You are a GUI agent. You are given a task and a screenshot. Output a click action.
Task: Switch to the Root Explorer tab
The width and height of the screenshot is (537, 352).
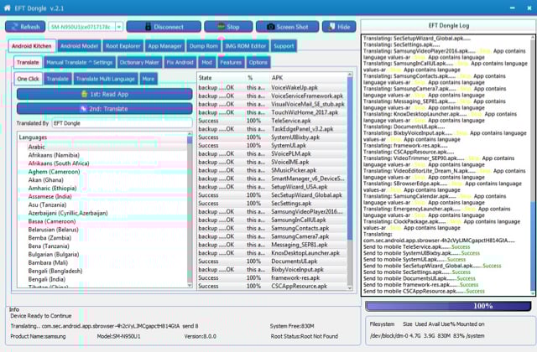pos(123,46)
